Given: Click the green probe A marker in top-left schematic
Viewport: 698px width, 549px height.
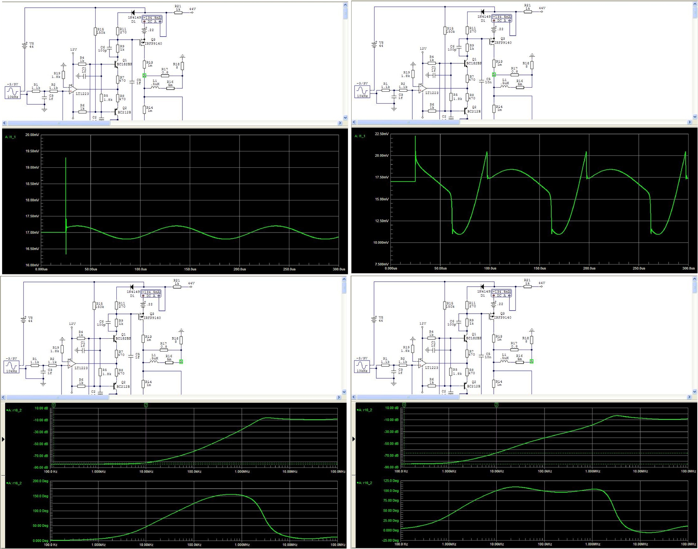Looking at the screenshot, I should tap(144, 76).
